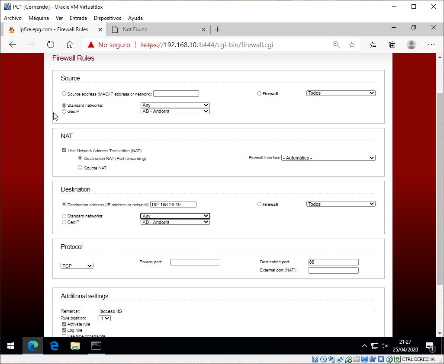Open the TCP protocol dropdown
Viewport: 444px width, 364px height.
[77, 266]
